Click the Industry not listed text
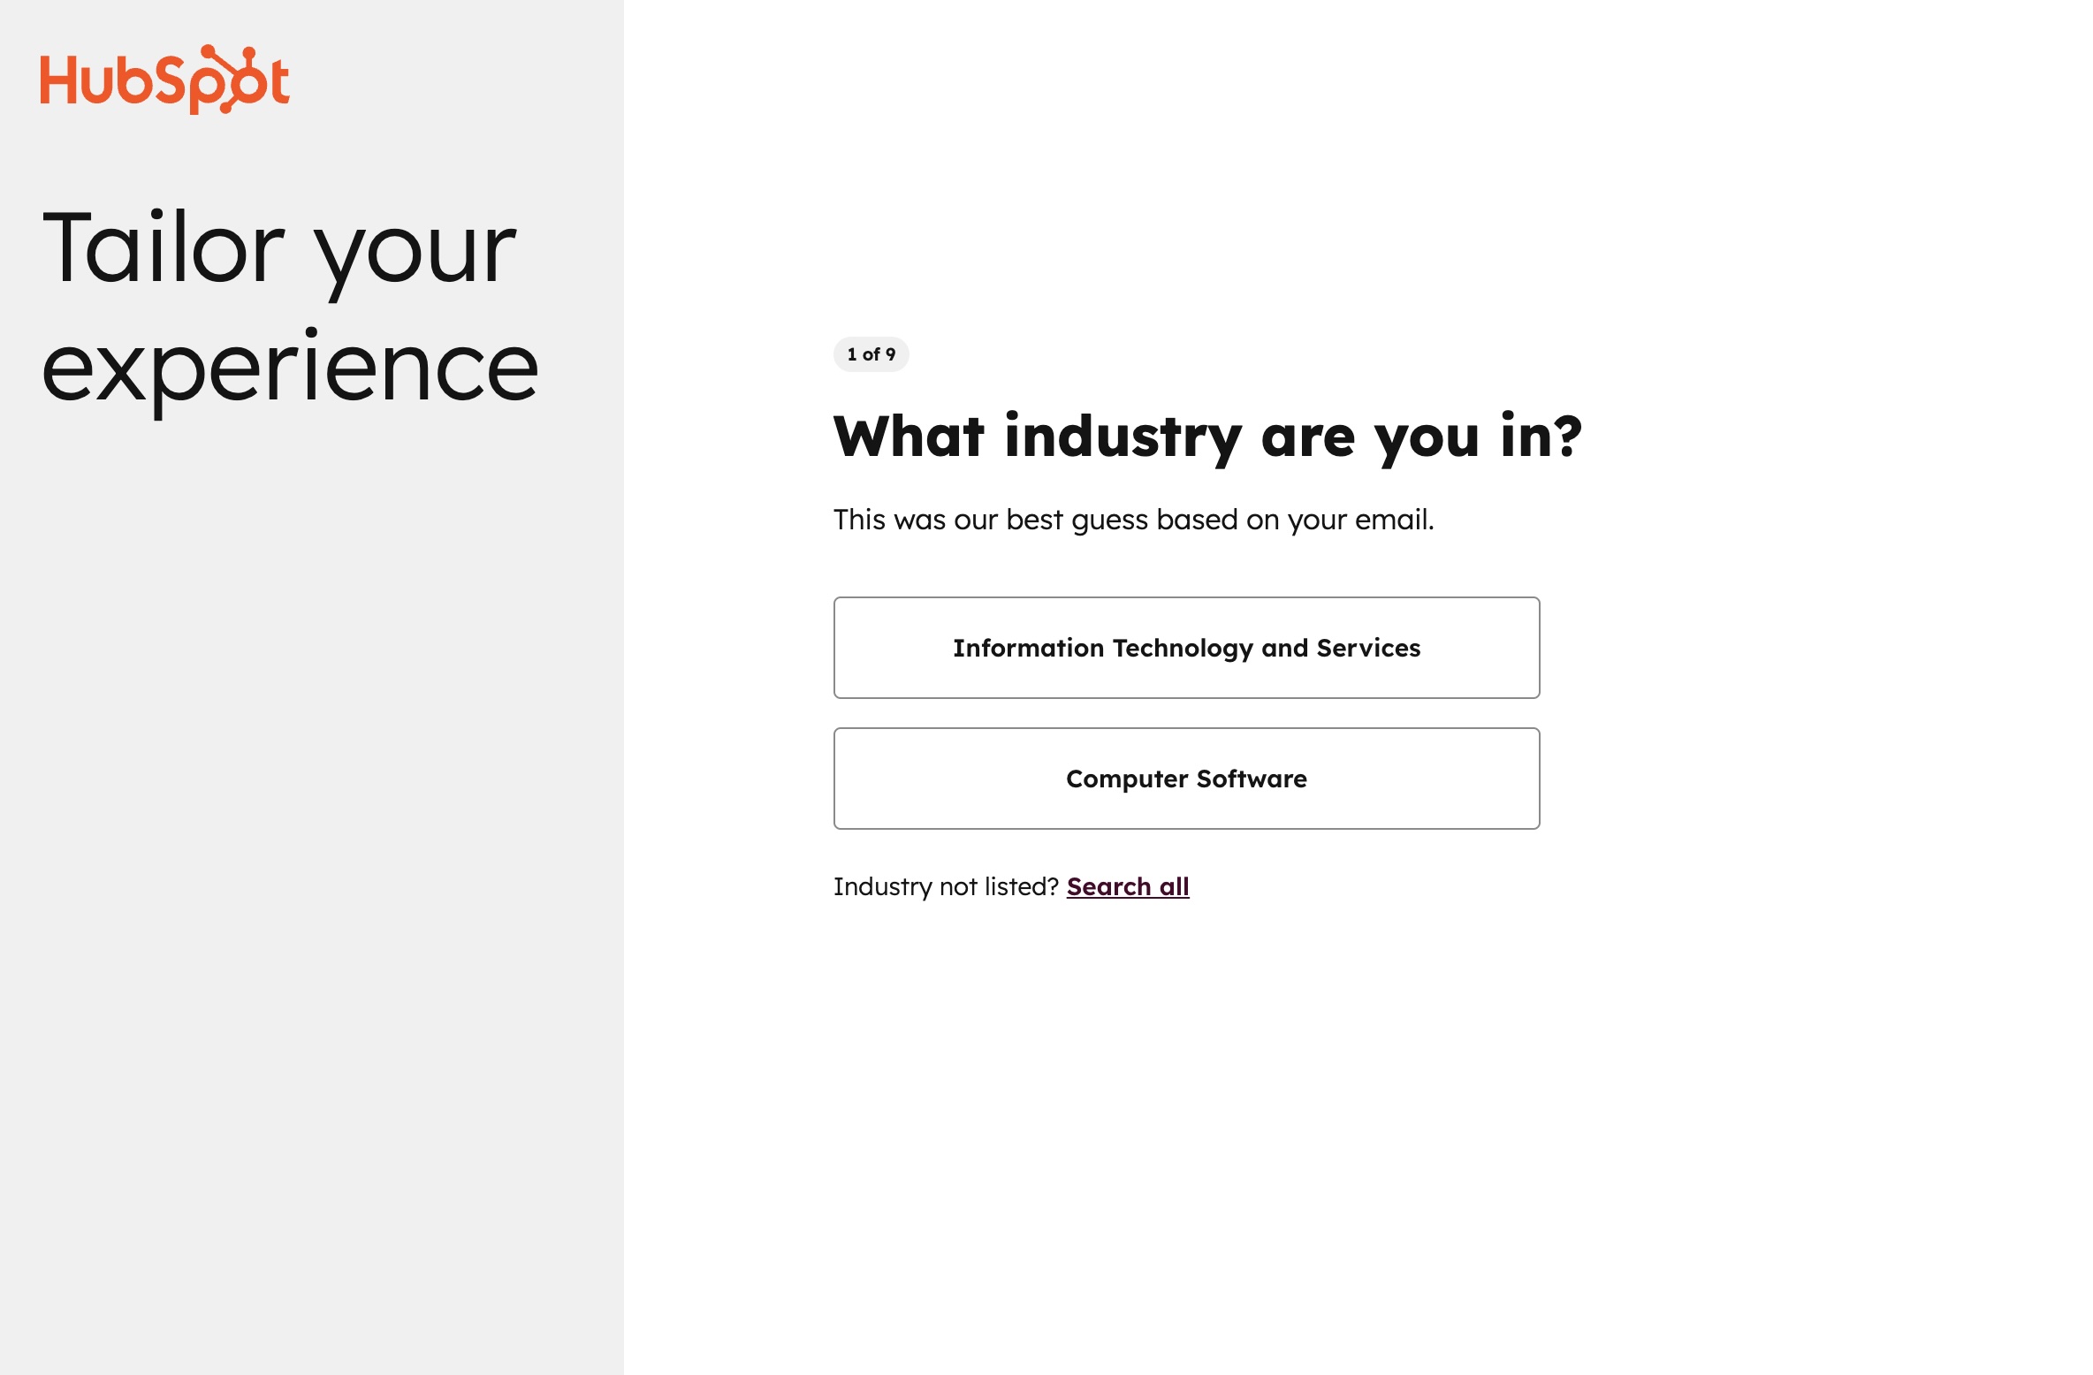Screen dimensions: 2093x1375 [x=945, y=886]
